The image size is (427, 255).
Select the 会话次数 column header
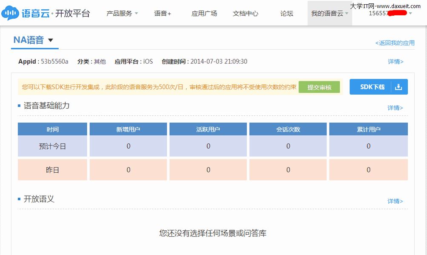288,129
